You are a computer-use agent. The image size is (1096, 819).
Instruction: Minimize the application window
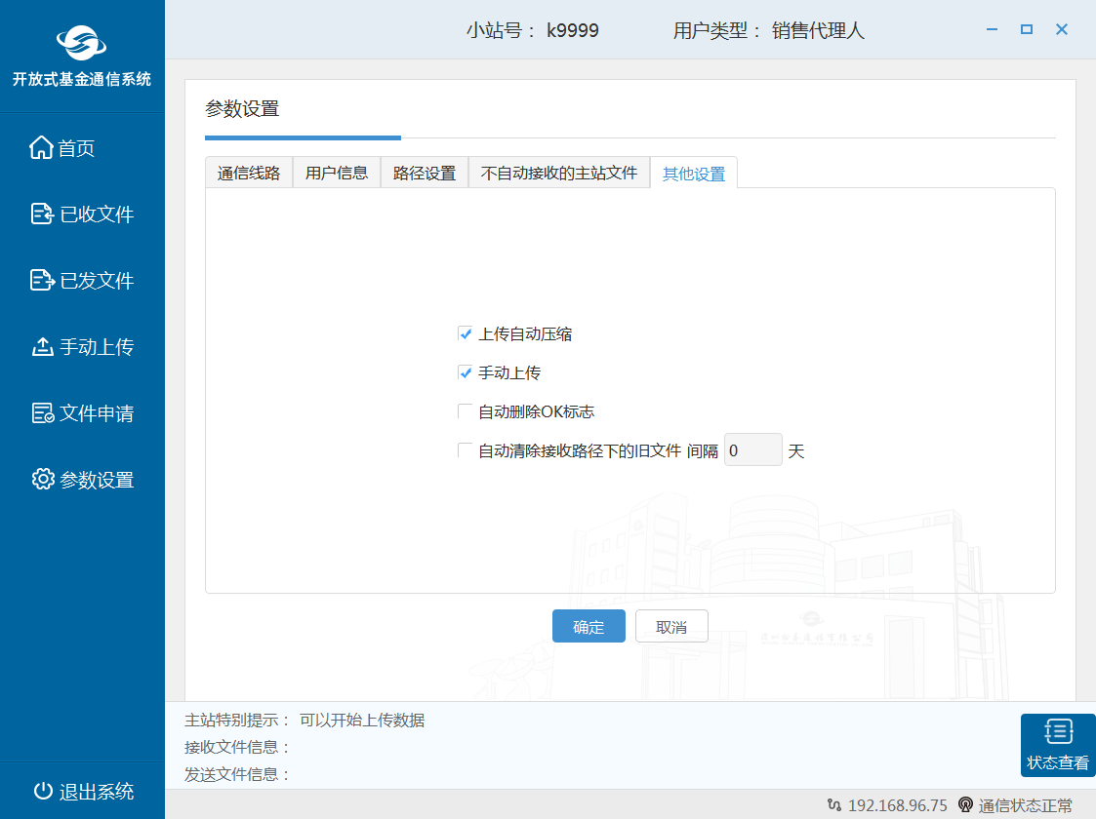(x=992, y=29)
